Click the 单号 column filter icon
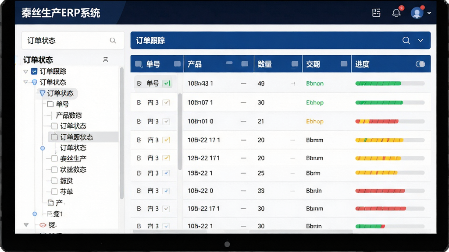The image size is (449, 252). tap(177, 64)
